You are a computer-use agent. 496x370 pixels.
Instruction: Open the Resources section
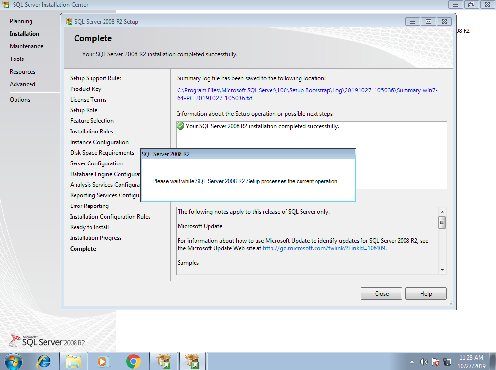(22, 72)
